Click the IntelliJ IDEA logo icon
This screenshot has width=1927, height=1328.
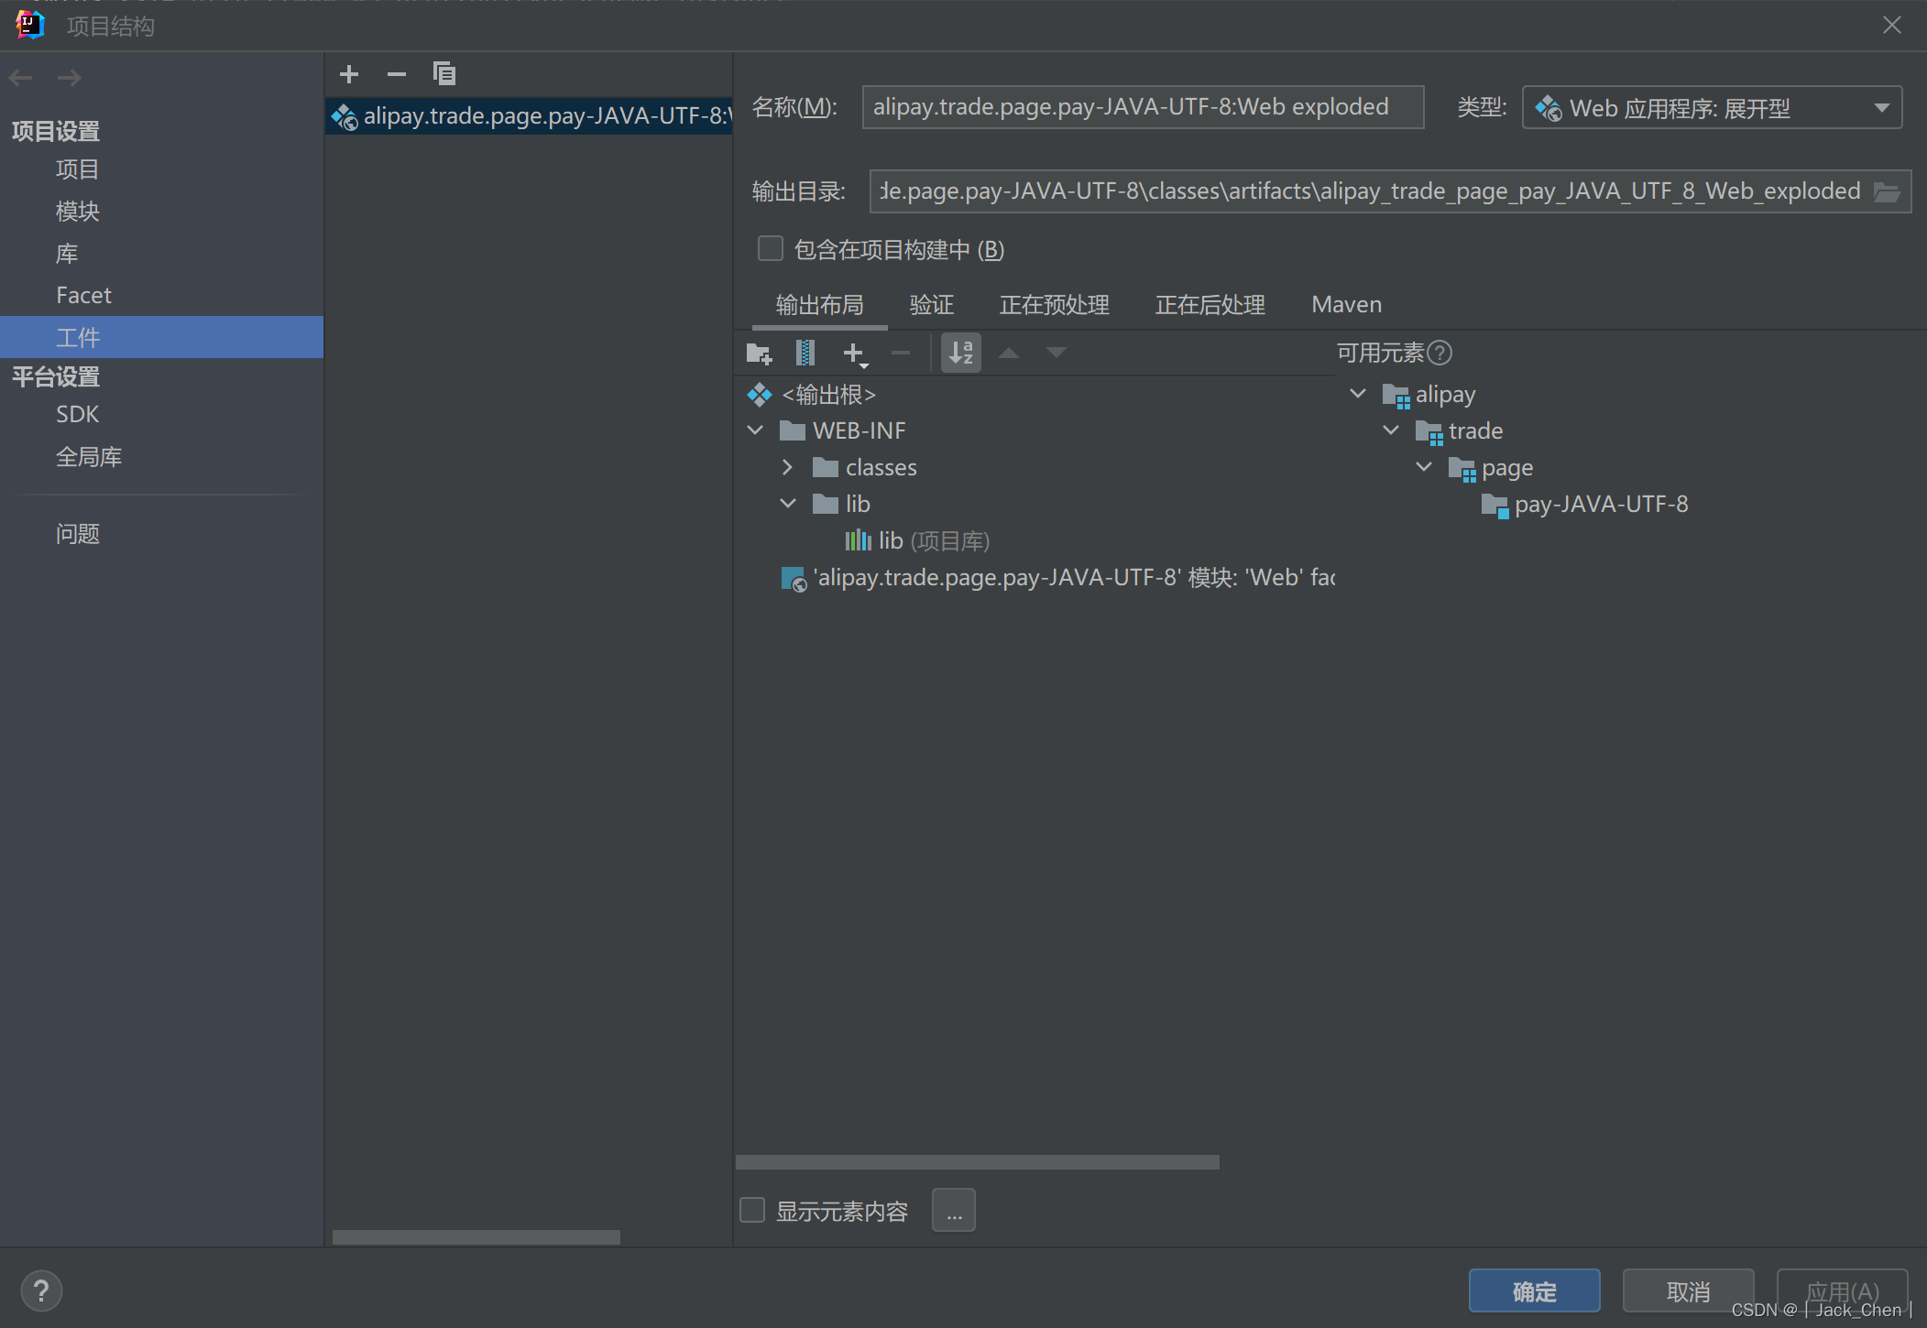pyautogui.click(x=30, y=25)
